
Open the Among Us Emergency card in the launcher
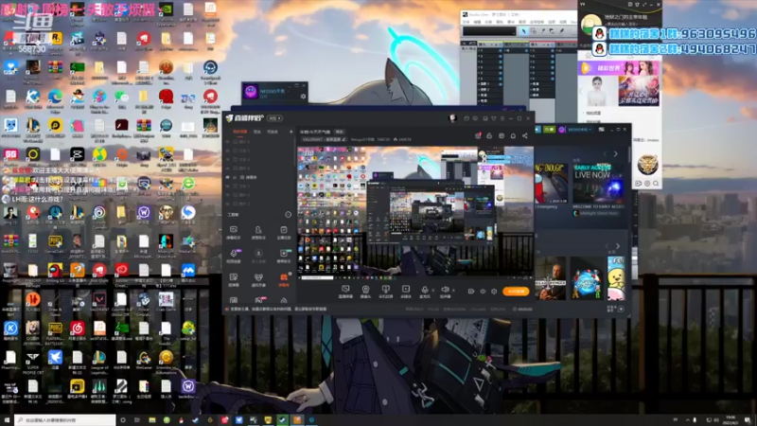coord(550,186)
